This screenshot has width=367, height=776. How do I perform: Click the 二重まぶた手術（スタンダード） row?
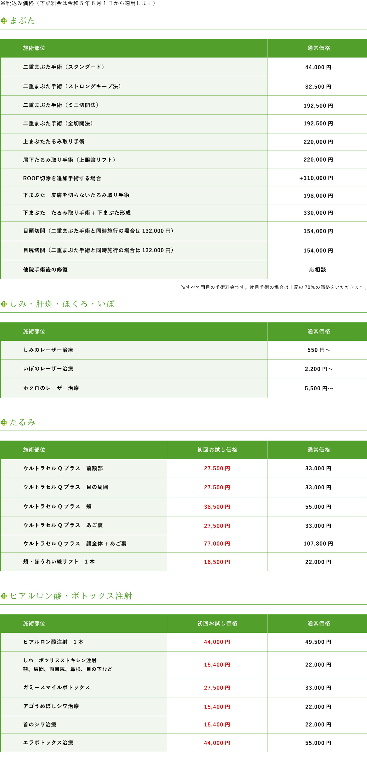click(x=184, y=67)
